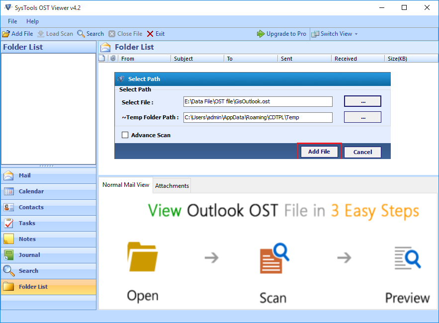This screenshot has height=323, width=439.
Task: Click the Scan document illustration
Action: [274, 258]
